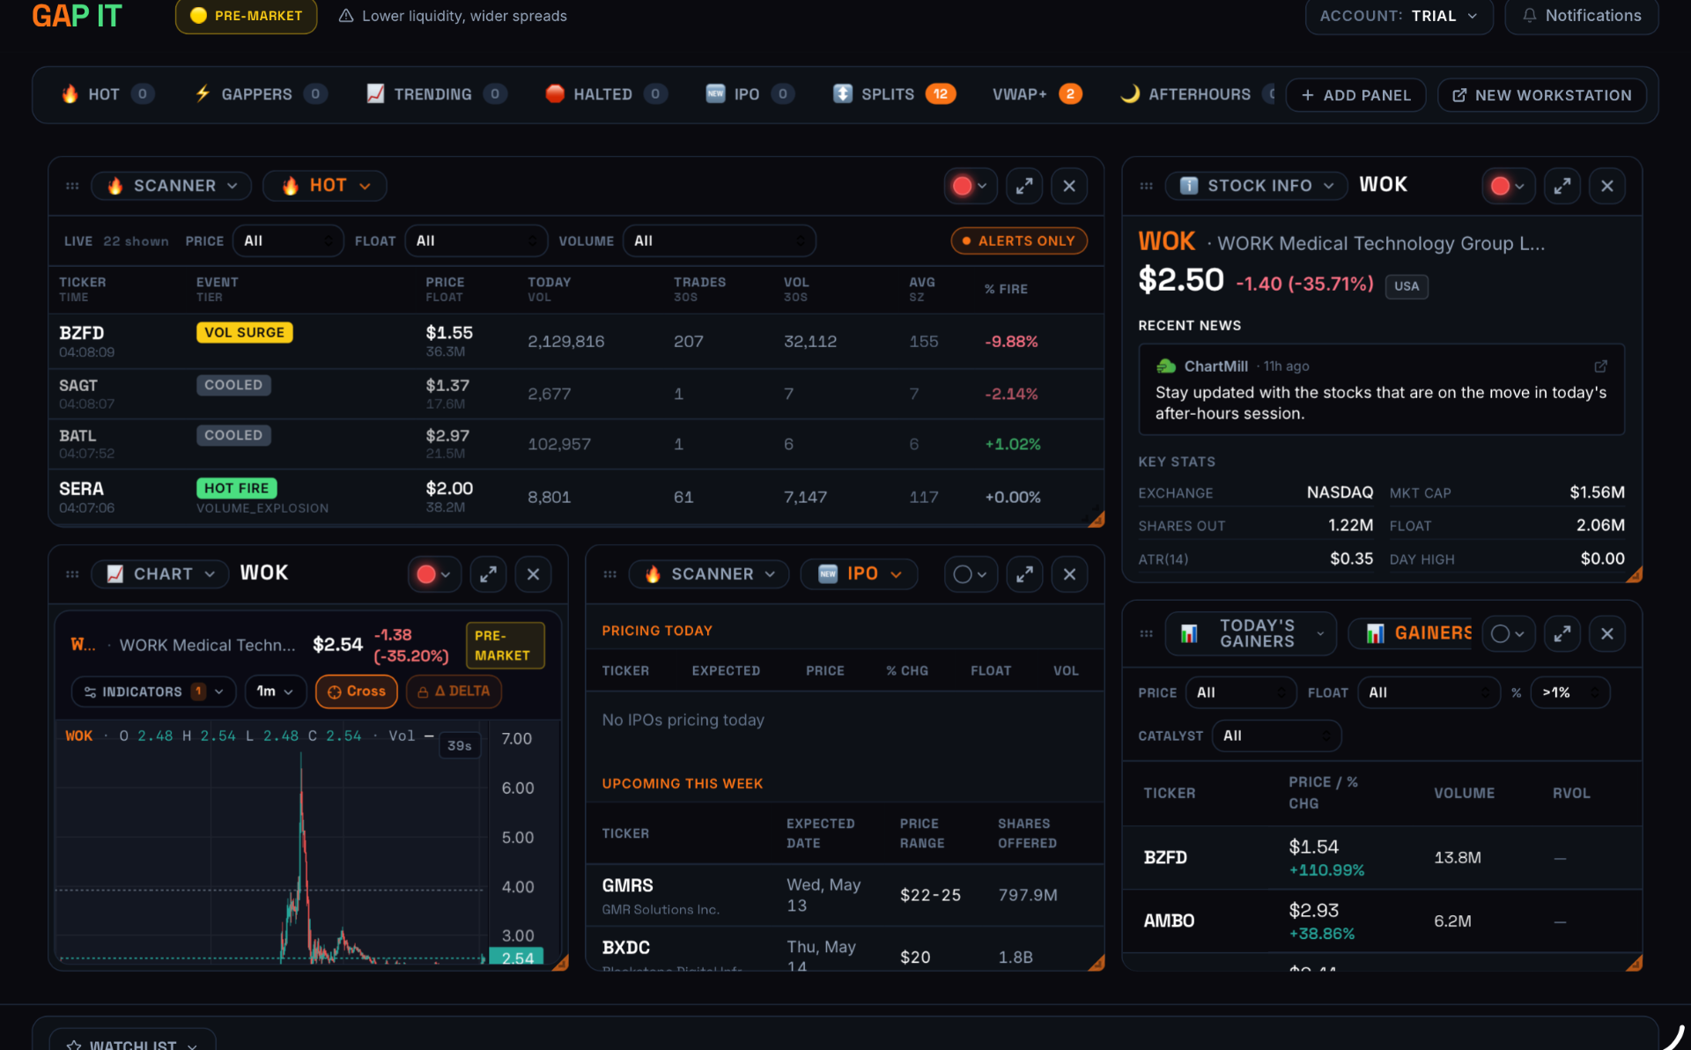
Task: Open the CATALYST filter dropdown
Action: point(1276,736)
